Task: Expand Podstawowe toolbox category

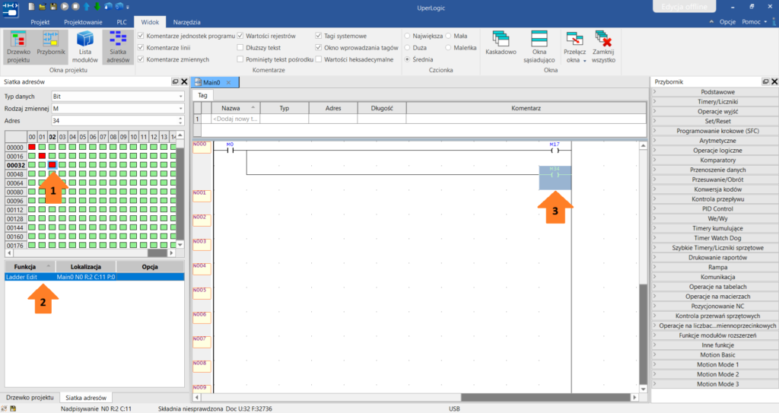Action: click(714, 92)
